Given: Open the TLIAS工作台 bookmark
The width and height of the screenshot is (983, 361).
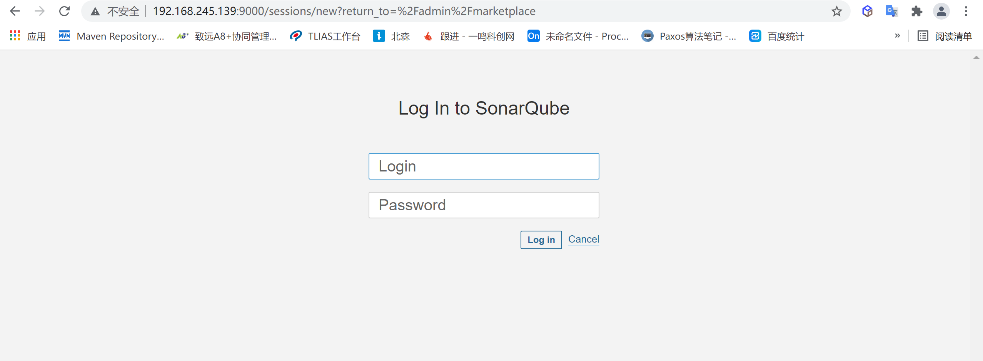Looking at the screenshot, I should (325, 36).
